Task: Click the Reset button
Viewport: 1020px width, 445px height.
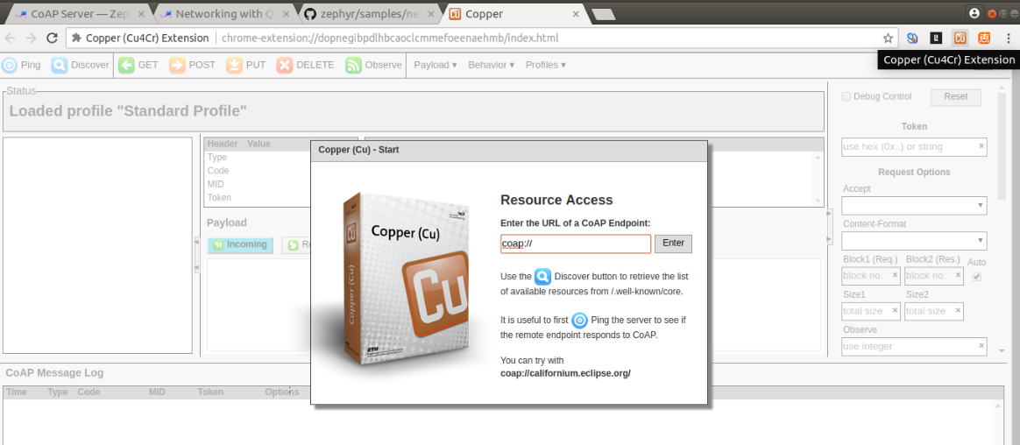Action: (x=956, y=96)
